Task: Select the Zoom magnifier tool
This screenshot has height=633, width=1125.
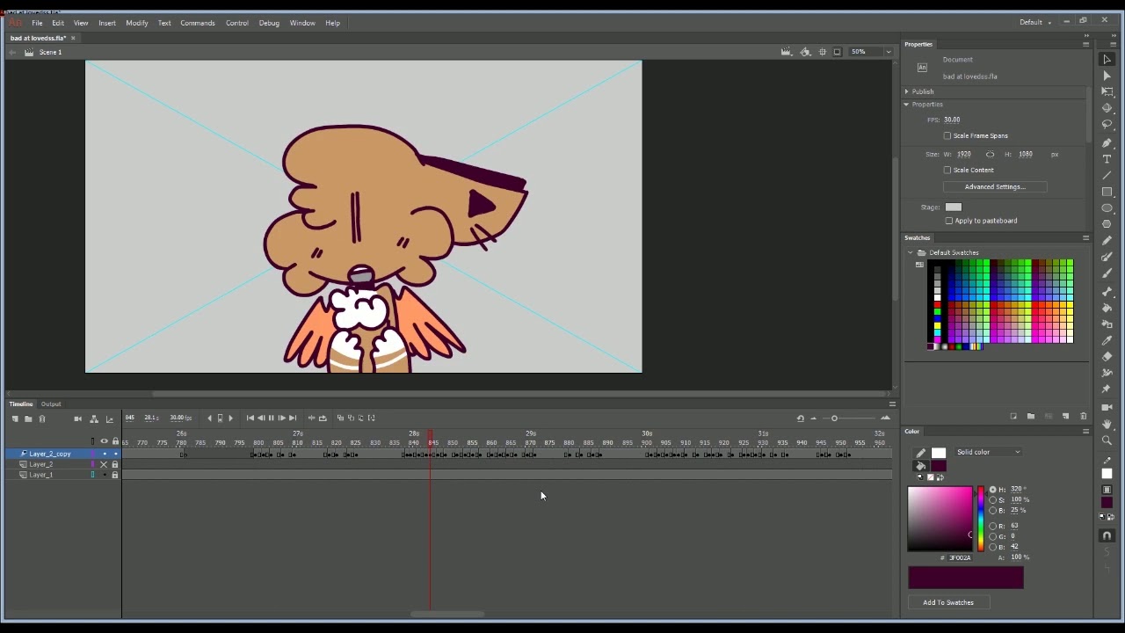Action: coord(1107,440)
